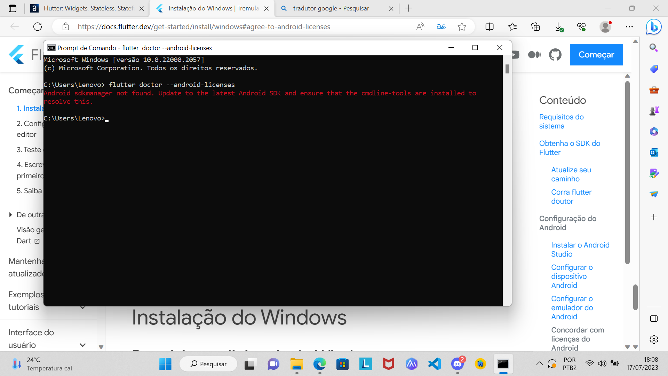Open the profile avatar menu
668x376 pixels.
point(605,26)
